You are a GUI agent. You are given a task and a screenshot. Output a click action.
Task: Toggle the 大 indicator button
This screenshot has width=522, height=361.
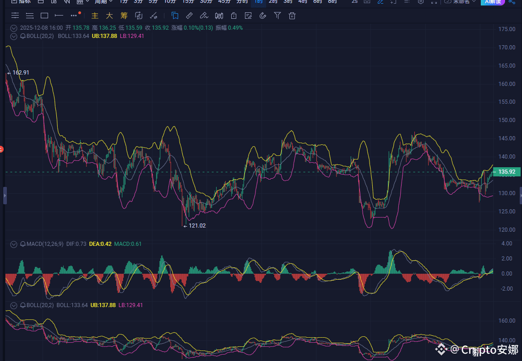109,16
